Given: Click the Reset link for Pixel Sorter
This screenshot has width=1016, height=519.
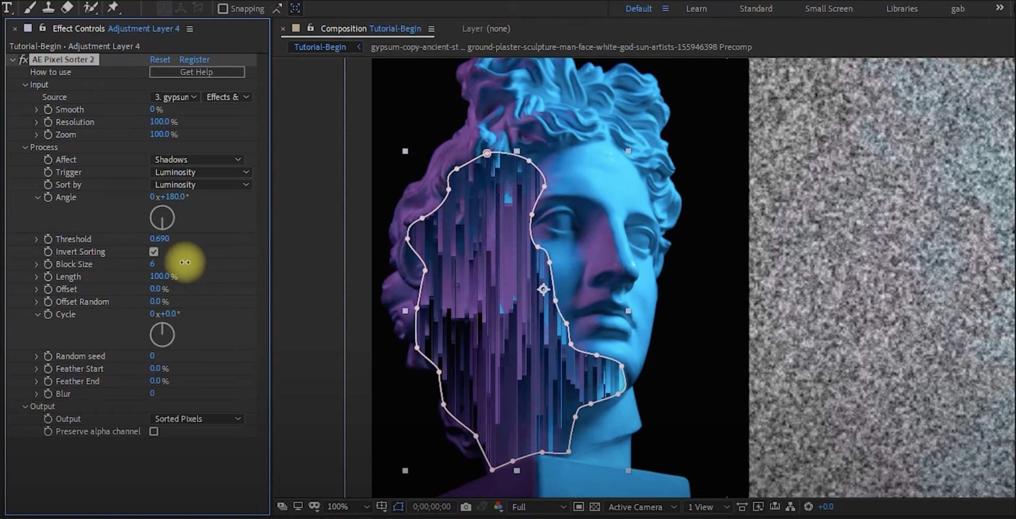Looking at the screenshot, I should pyautogui.click(x=160, y=59).
